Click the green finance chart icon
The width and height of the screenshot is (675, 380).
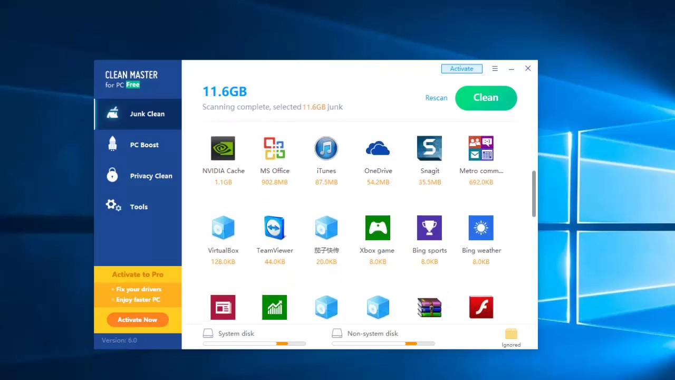coord(274,308)
